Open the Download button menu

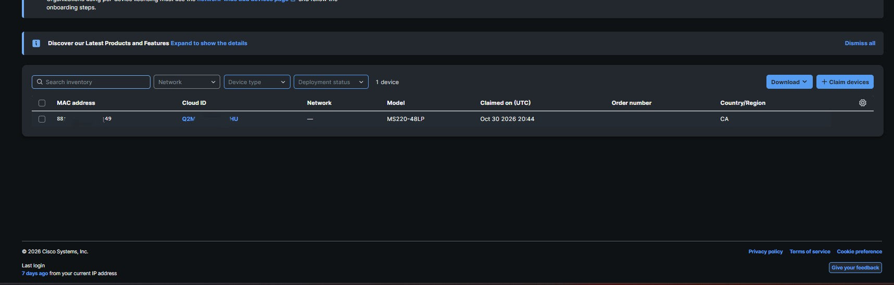789,82
